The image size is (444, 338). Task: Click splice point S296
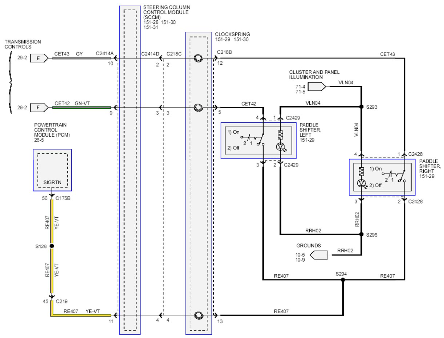tap(362, 235)
